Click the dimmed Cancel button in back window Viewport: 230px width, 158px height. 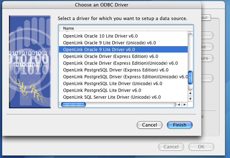171,147
